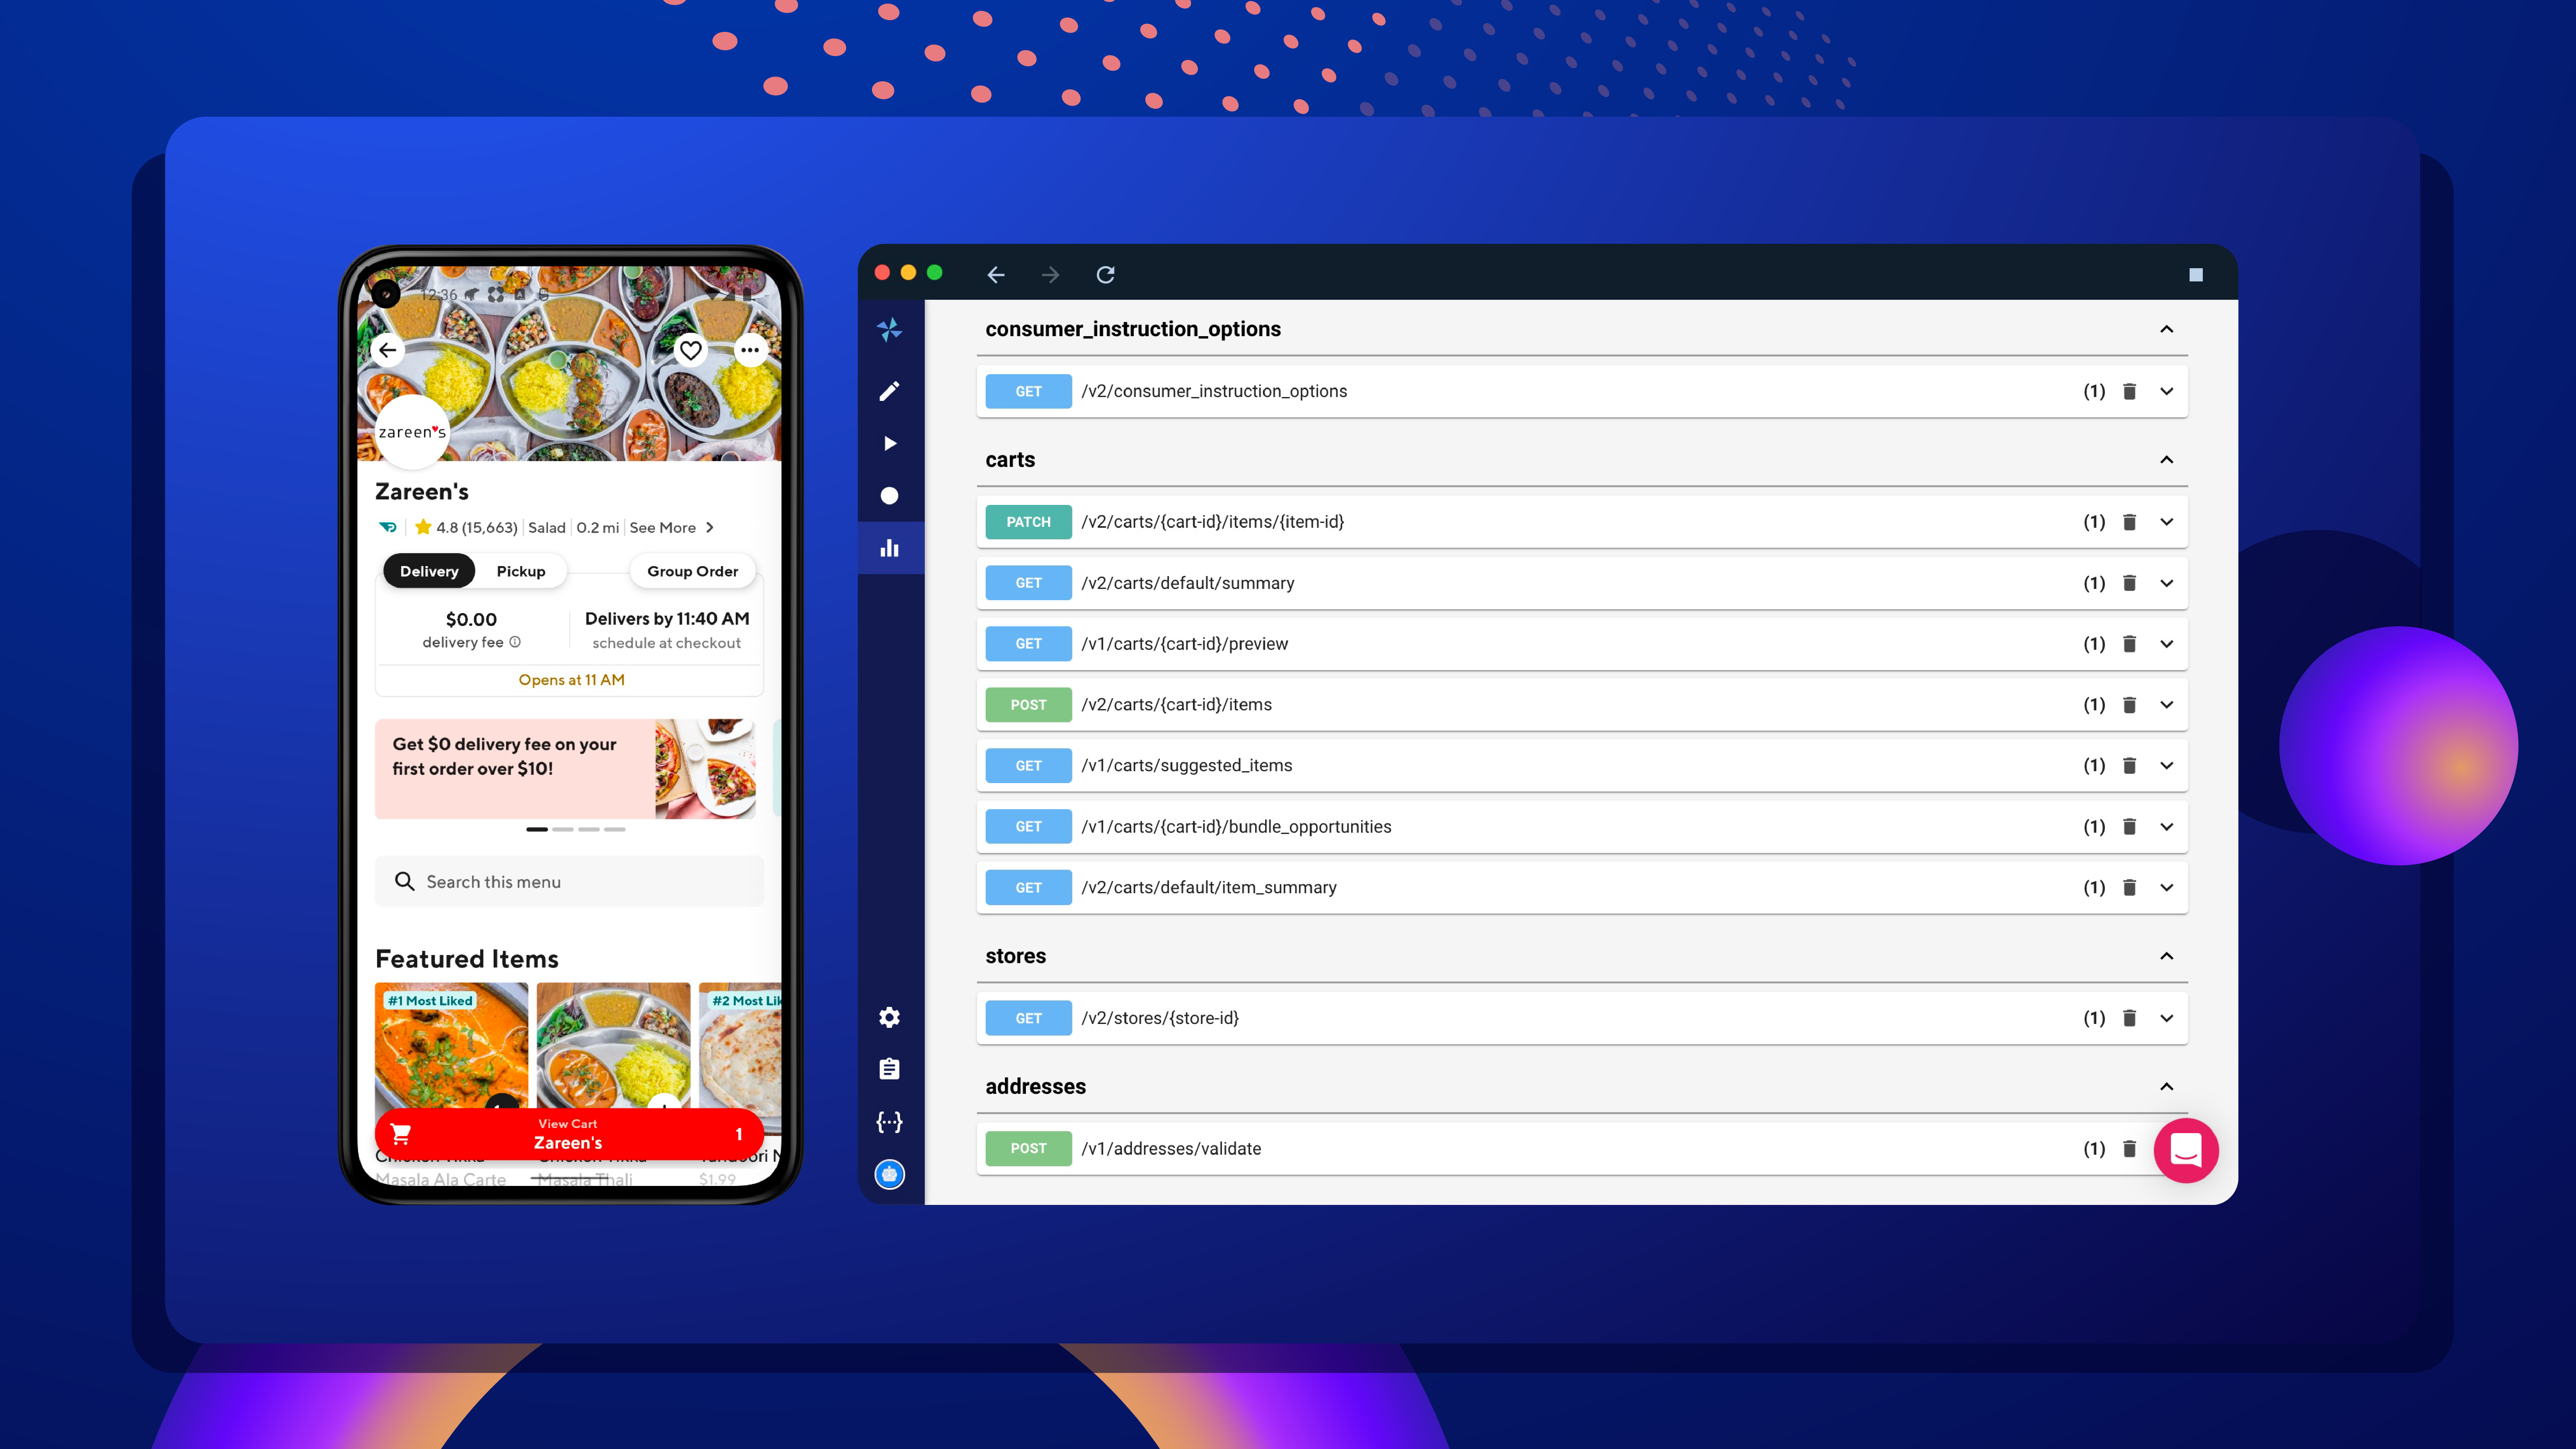Expand the /v2/carts/default/item_summary row
The height and width of the screenshot is (1449, 2576).
2167,888
